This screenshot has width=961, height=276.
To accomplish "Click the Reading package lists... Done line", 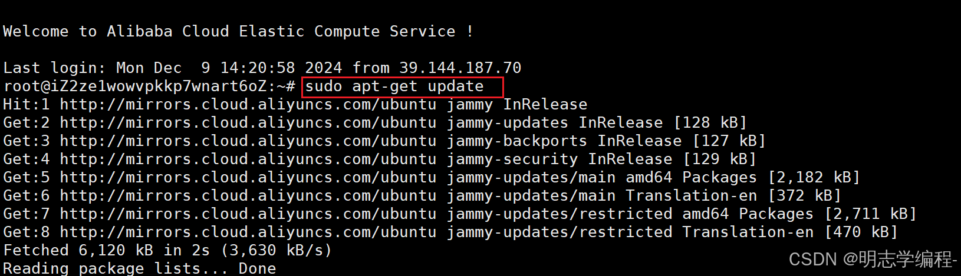I will point(139,269).
